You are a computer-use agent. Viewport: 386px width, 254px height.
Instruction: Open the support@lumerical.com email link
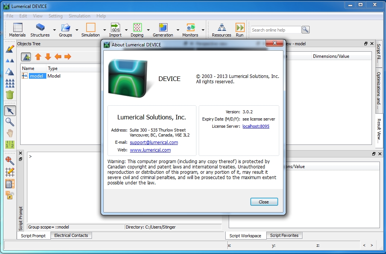click(x=154, y=142)
